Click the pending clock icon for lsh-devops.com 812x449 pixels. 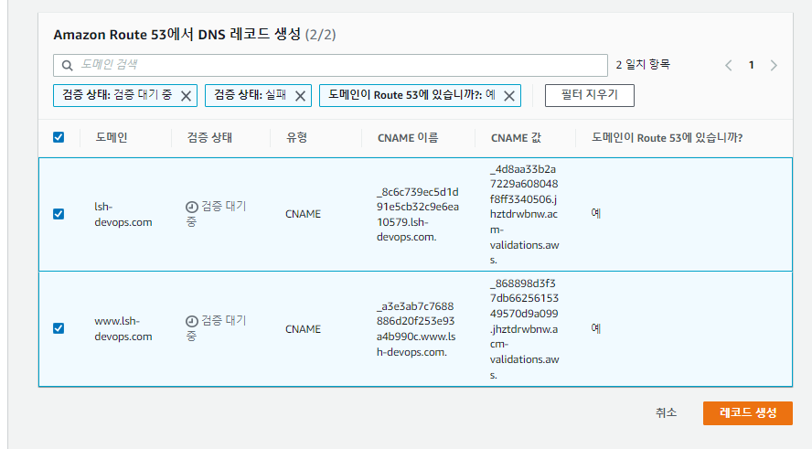coord(192,208)
